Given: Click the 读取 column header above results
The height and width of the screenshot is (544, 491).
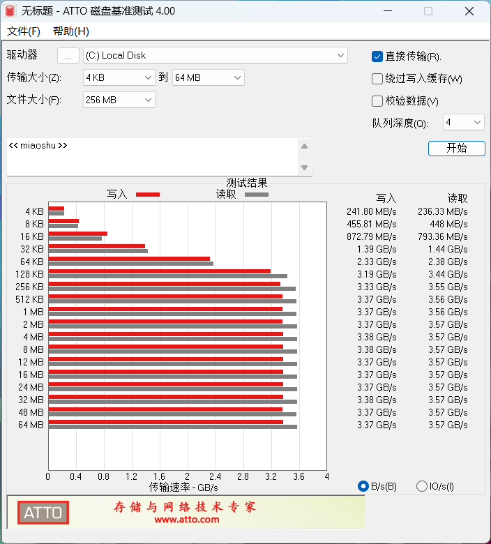Looking at the screenshot, I should (458, 198).
